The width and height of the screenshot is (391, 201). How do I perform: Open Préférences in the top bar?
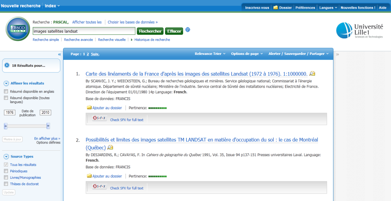[x=305, y=8]
